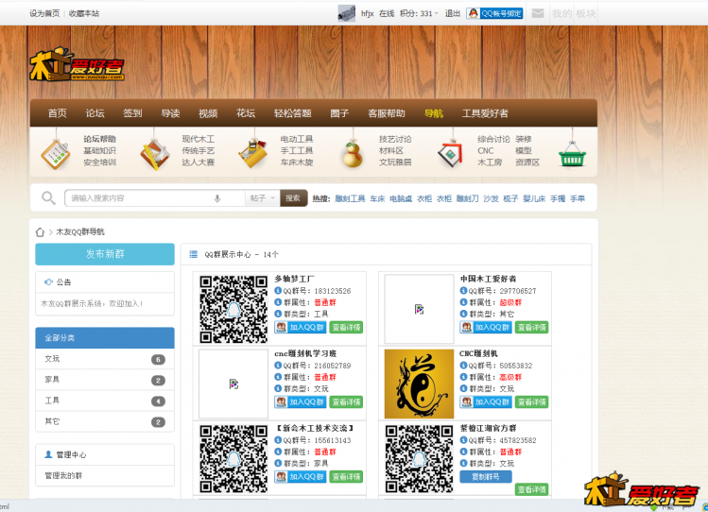Open the 论坛 nav item
Screen dimensions: 708x512
[x=95, y=113]
